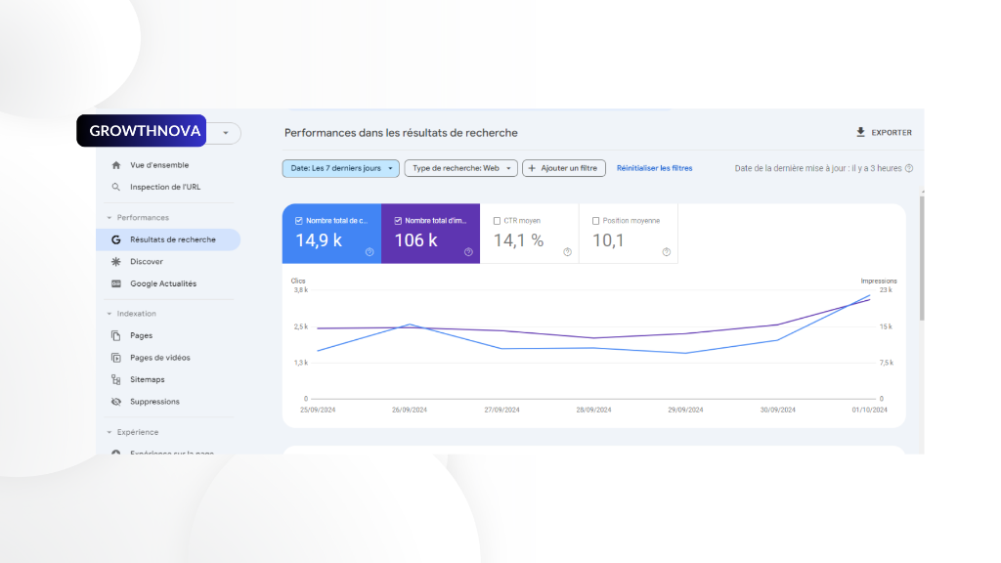Screen dimensions: 1001x563
Task: Open the Type de recherche: Web filter
Action: coord(461,168)
